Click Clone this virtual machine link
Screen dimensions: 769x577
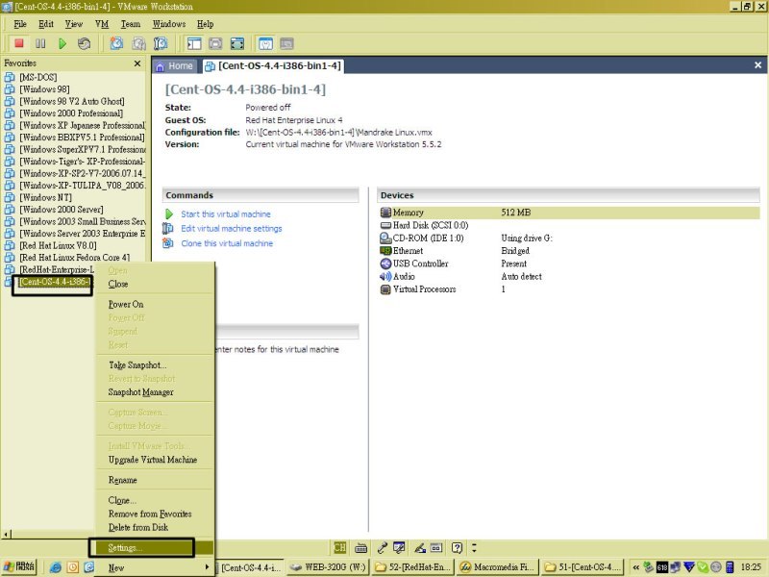pyautogui.click(x=227, y=243)
